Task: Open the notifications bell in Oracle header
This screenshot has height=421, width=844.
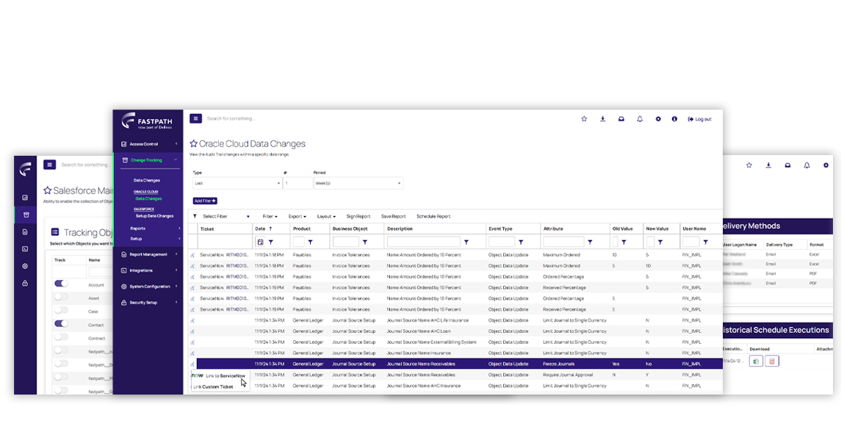Action: [640, 119]
